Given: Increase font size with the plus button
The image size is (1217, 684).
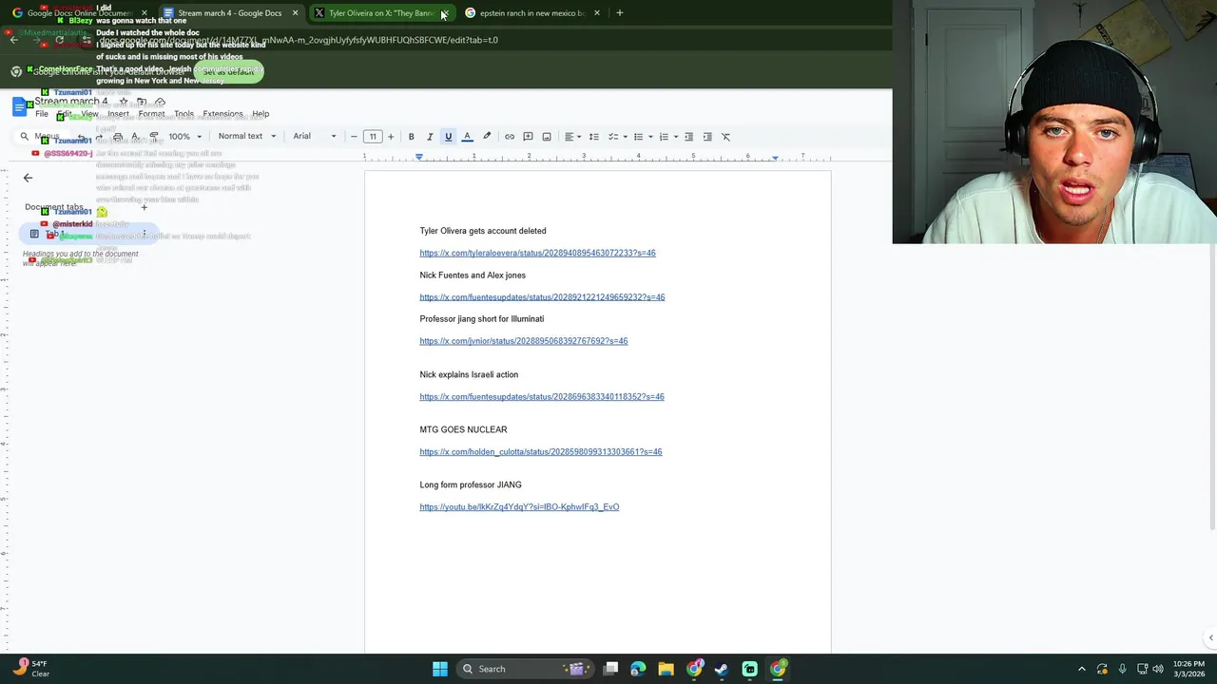Looking at the screenshot, I should tap(391, 137).
